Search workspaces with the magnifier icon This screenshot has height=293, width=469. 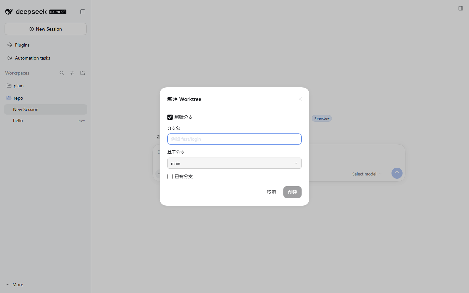click(x=62, y=73)
